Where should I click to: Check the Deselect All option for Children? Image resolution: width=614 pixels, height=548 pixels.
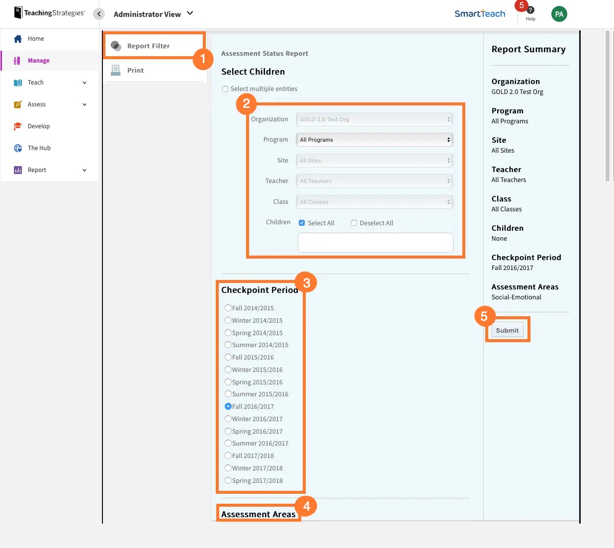(x=353, y=223)
